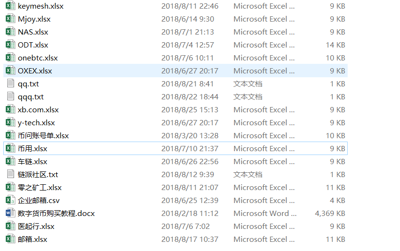Select the file name 车链.xlsx

click(x=32, y=161)
